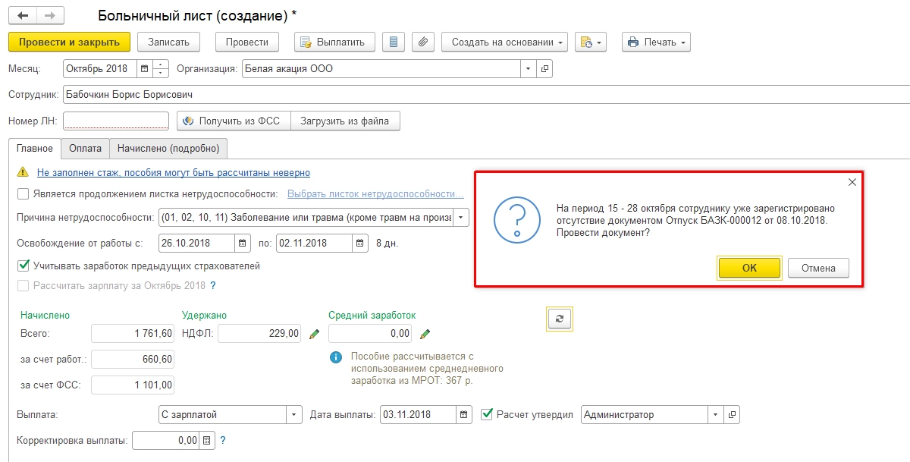910x462 pixels.
Task: Toggle Является продолжением листка нетрудоспособности
Action: click(23, 194)
